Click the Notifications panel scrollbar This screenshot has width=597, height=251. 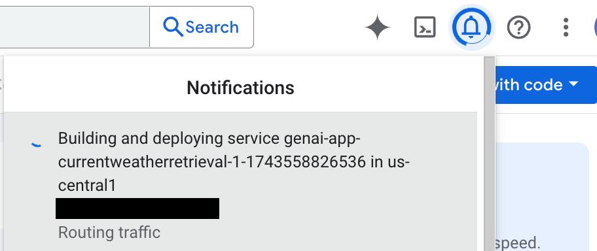coord(489,154)
